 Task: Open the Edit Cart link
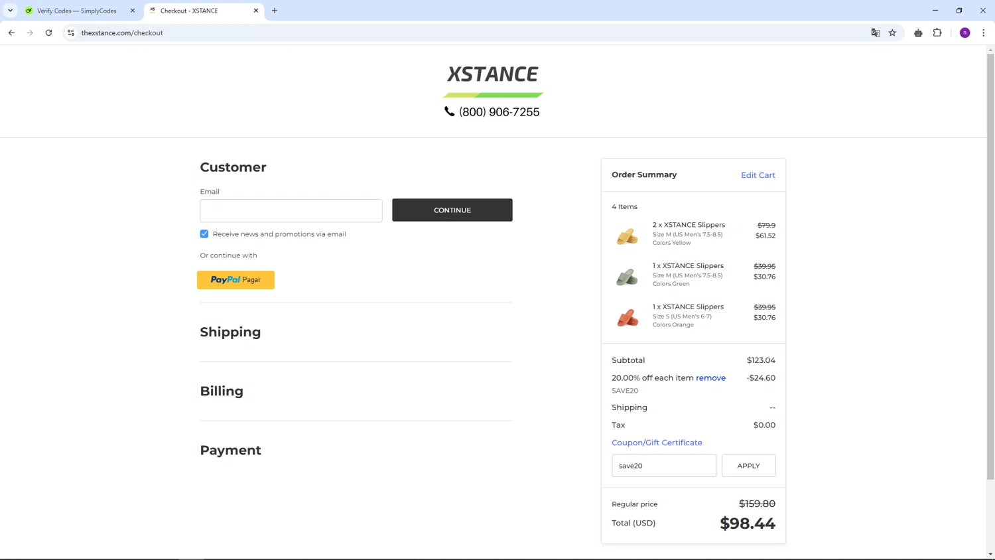(758, 175)
